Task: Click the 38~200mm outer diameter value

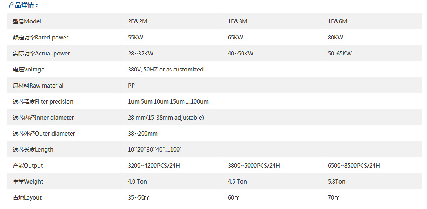Action: tap(143, 134)
